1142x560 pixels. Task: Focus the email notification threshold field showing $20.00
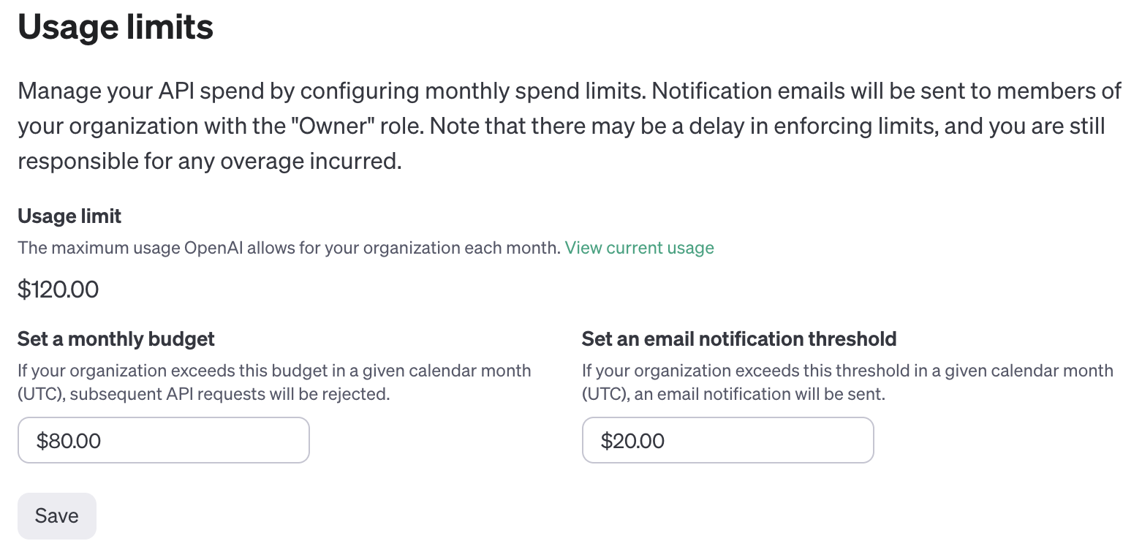coord(727,440)
